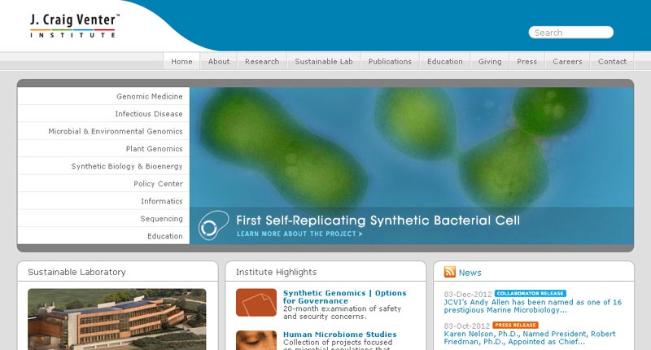Click Learn More About The Project link
Image resolution: width=651 pixels, height=350 pixels.
coord(299,234)
